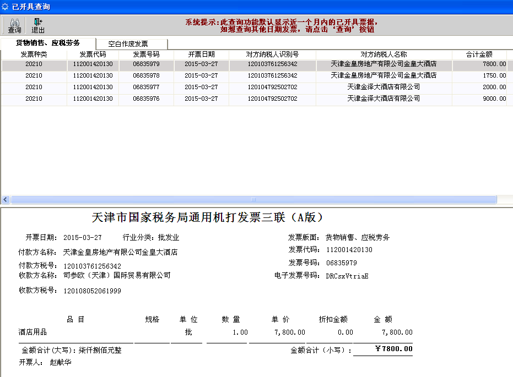Select invoice number 06835977 cell
This screenshot has width=513, height=377.
(x=146, y=87)
